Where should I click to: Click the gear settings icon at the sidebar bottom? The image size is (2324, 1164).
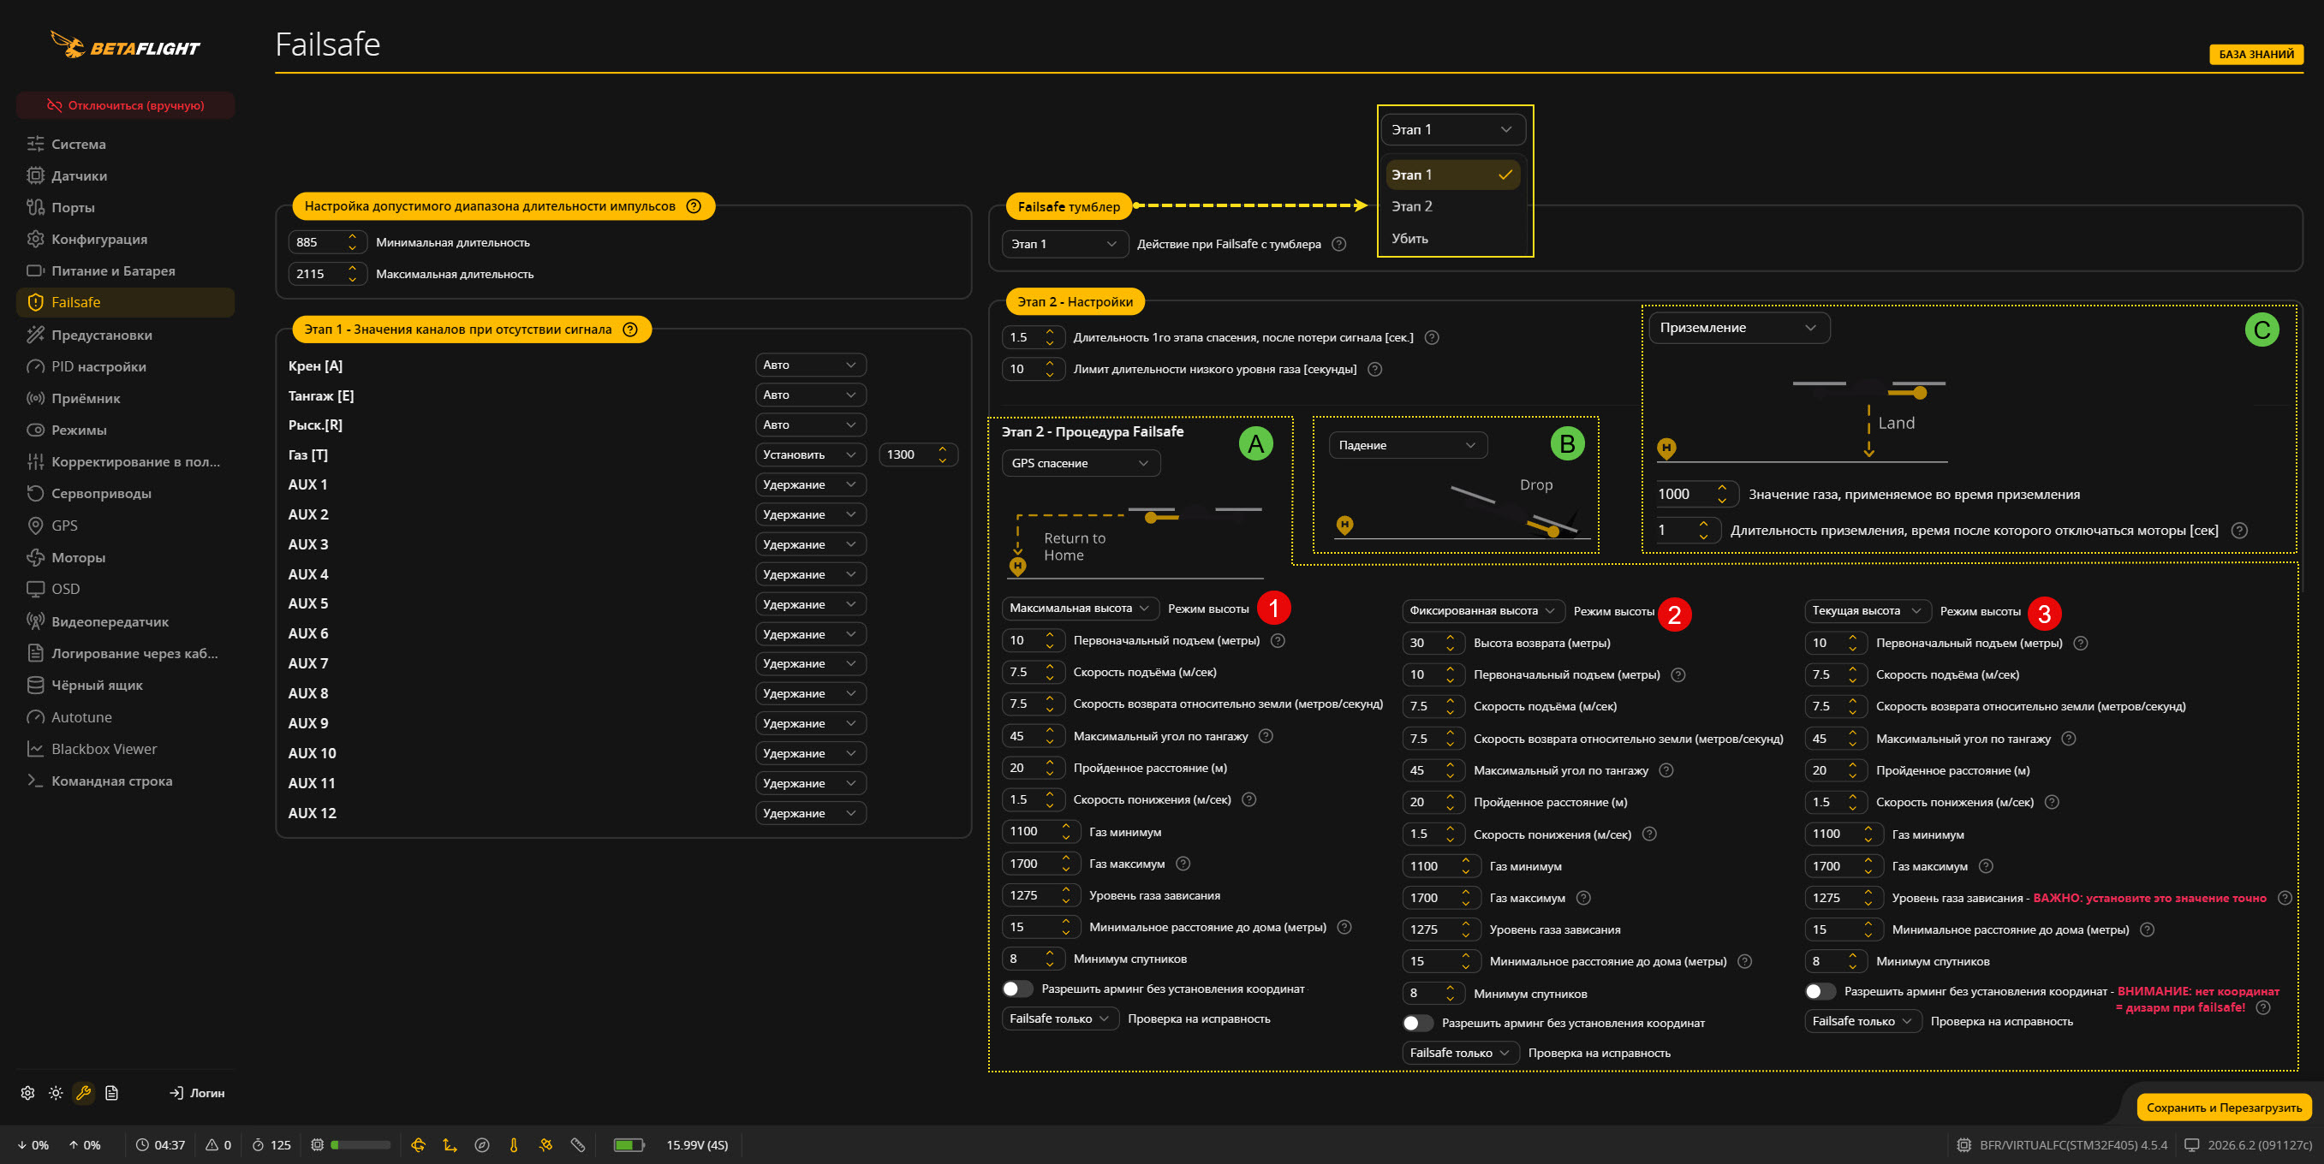pyautogui.click(x=28, y=1093)
